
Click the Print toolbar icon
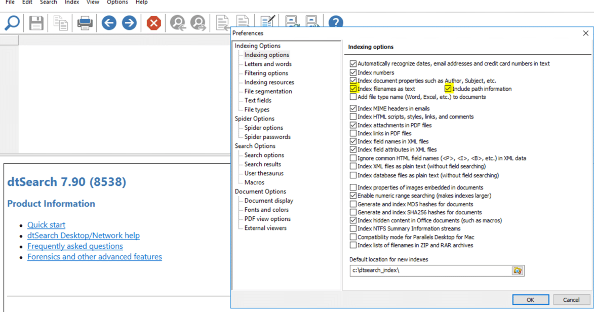(x=85, y=23)
